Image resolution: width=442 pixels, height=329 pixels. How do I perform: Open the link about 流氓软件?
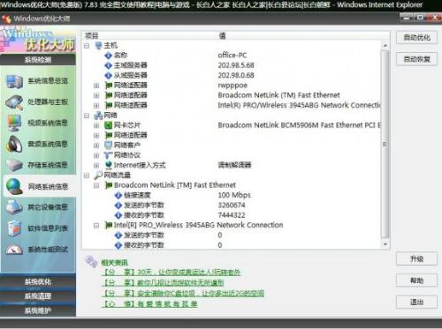(163, 283)
